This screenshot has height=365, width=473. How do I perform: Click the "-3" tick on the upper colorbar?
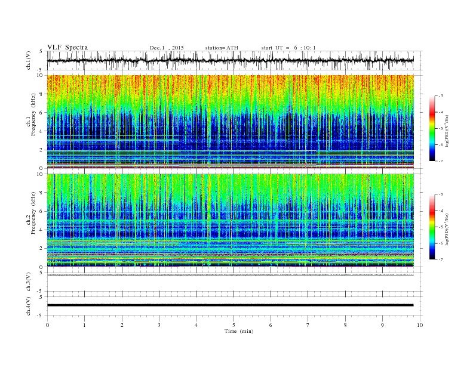(x=440, y=96)
